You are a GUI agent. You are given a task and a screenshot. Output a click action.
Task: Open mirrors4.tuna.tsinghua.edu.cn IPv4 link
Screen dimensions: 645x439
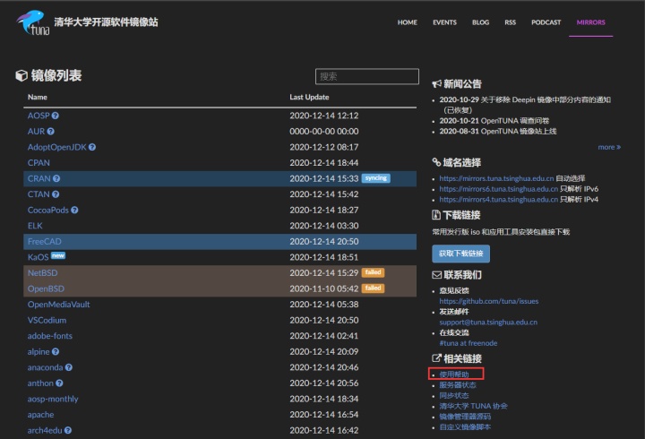[499, 200]
